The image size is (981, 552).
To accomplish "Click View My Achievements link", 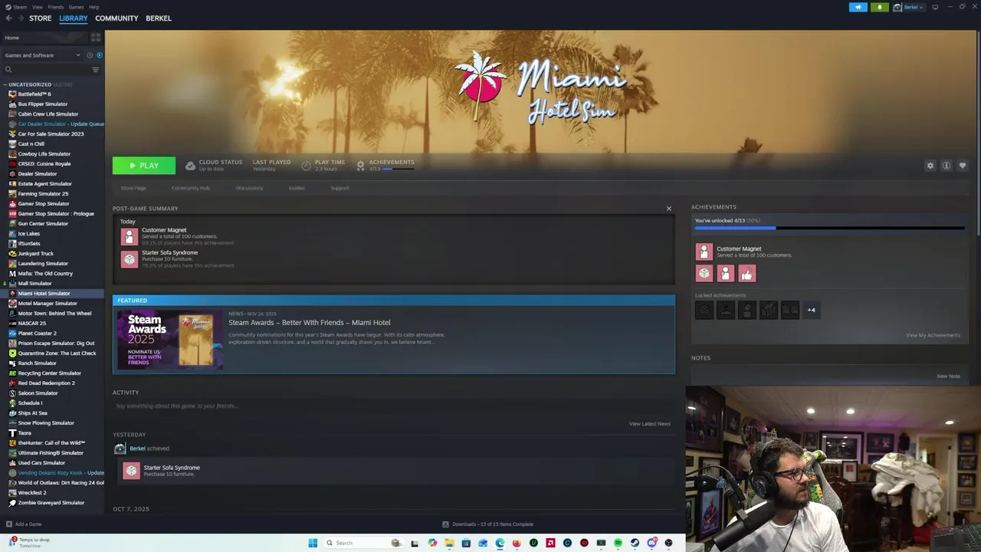I will pyautogui.click(x=933, y=335).
